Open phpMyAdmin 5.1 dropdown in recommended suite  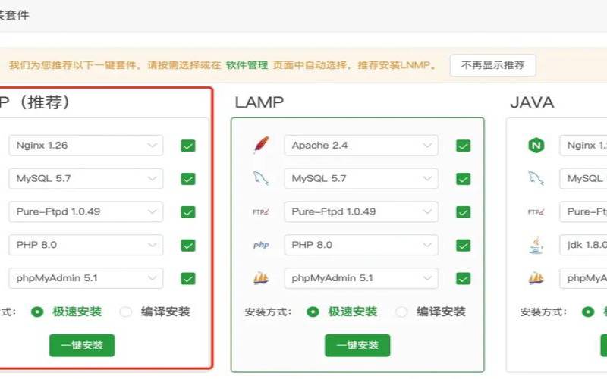click(x=86, y=278)
